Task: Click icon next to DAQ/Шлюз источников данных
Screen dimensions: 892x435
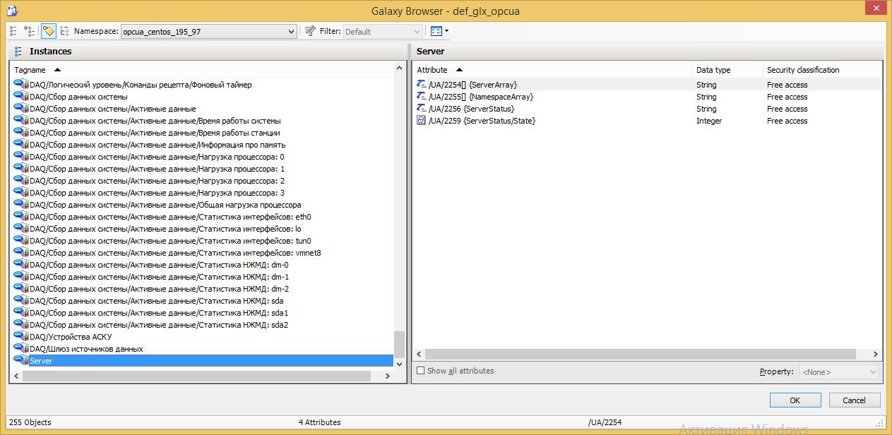Action: (x=20, y=349)
